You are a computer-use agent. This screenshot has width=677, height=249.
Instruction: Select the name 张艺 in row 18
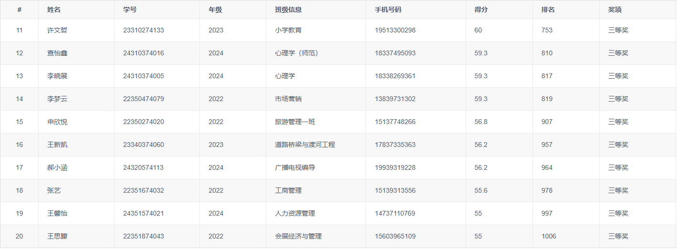click(54, 190)
